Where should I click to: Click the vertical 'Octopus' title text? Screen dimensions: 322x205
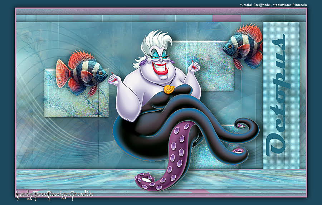point(278,96)
